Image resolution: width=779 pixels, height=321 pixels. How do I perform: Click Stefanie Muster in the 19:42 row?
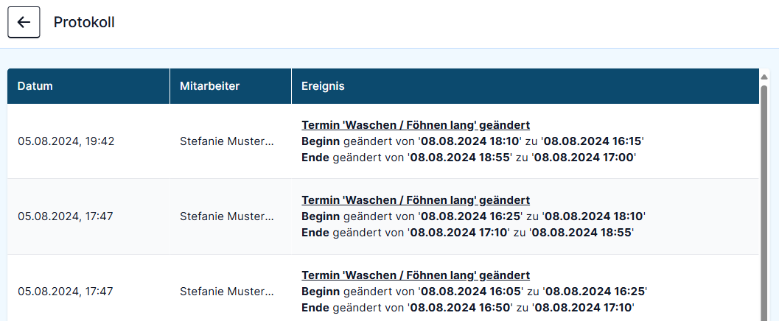(226, 141)
